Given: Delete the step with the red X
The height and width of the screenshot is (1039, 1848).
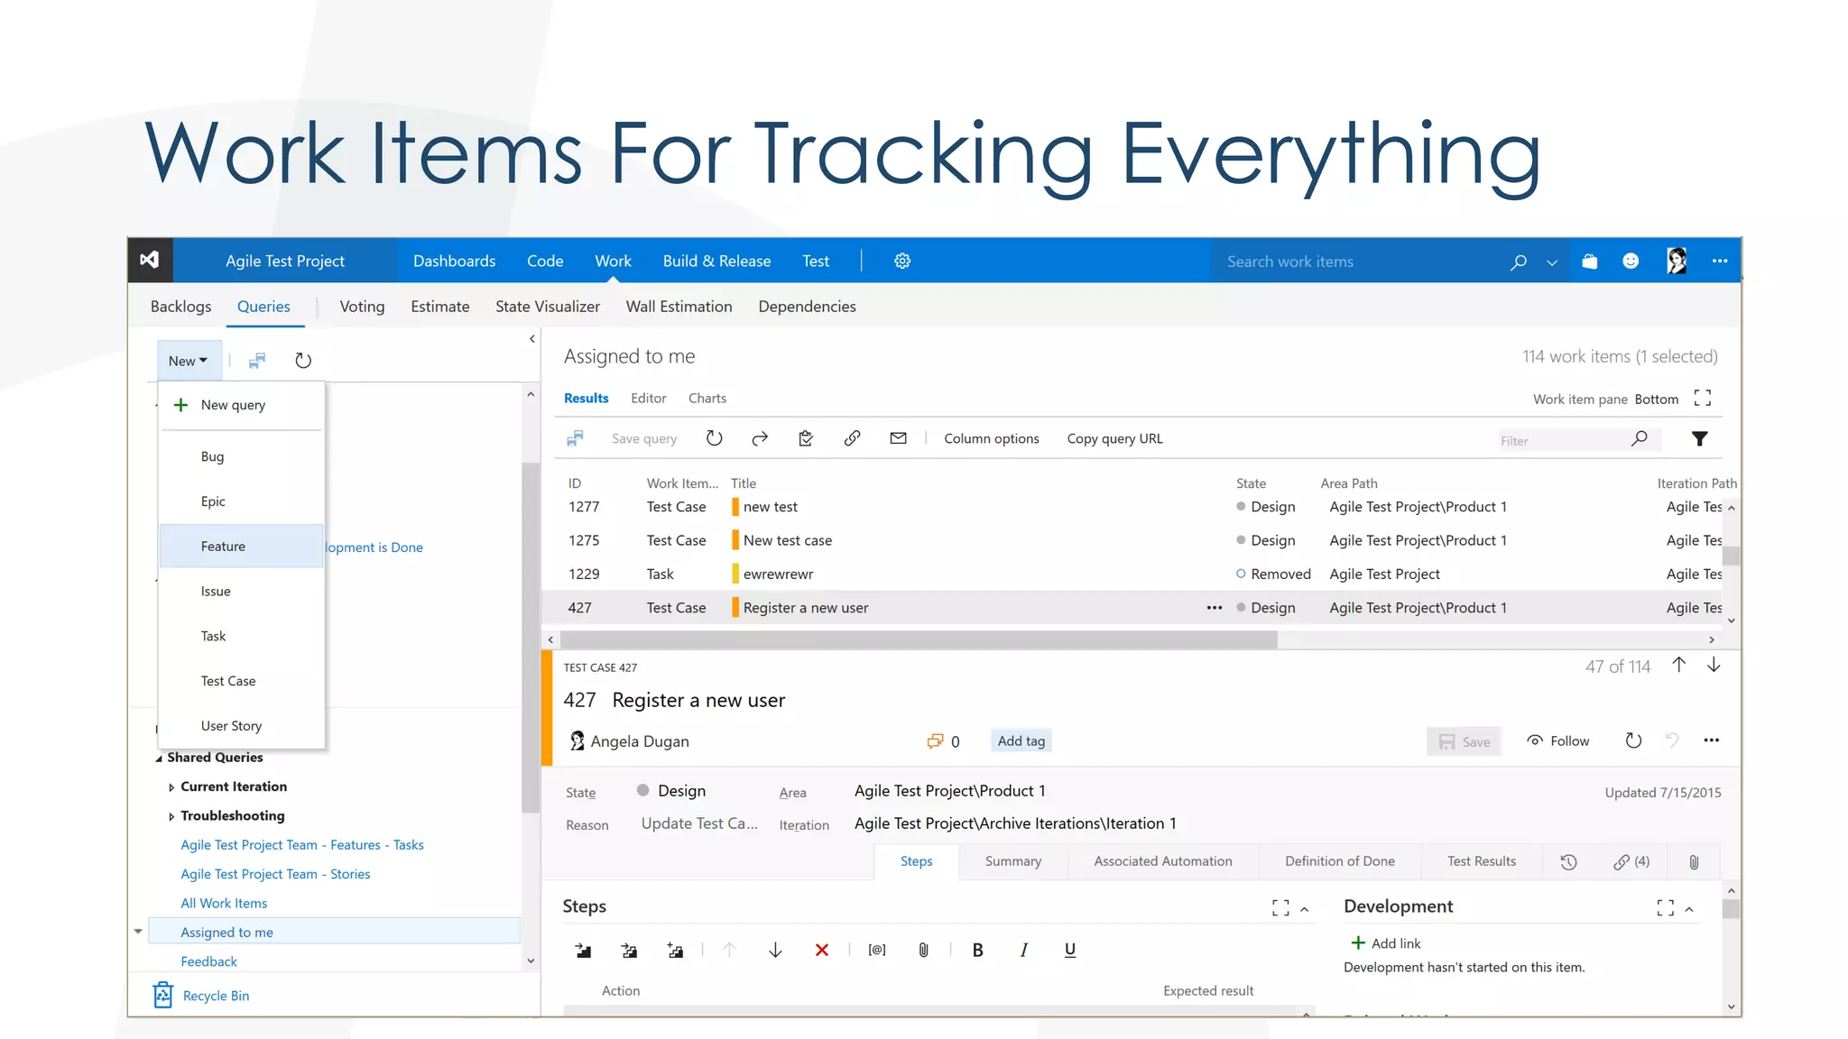Looking at the screenshot, I should click(x=821, y=950).
